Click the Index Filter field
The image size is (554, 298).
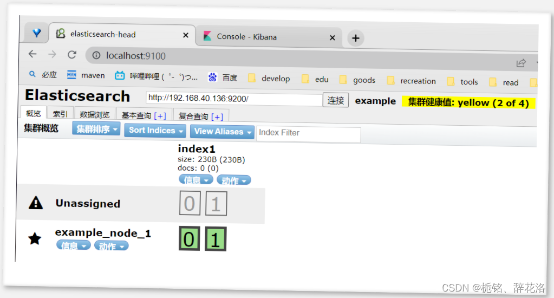tap(309, 133)
